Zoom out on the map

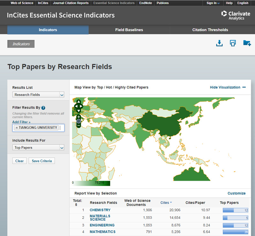(x=79, y=125)
